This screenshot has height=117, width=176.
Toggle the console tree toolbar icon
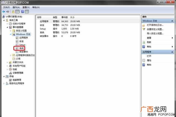(17, 12)
